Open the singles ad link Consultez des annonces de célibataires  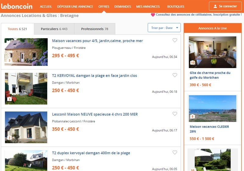199,15
